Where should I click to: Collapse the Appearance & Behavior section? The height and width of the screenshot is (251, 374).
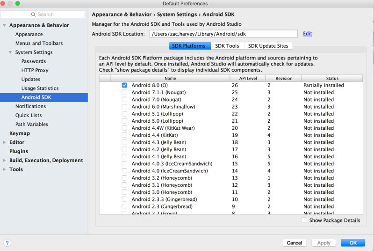tap(4, 25)
